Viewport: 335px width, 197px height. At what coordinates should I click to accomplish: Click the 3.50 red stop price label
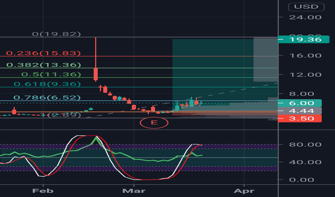point(300,119)
